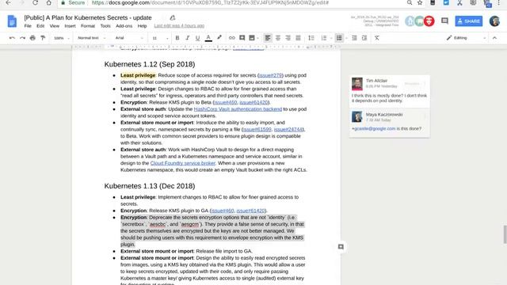Toggle bold formatting
The image size is (507, 285).
point(177,38)
